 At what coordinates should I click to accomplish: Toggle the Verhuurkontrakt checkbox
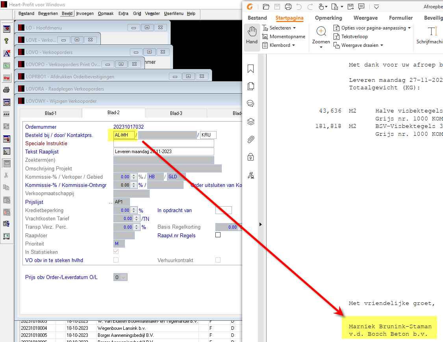click(x=218, y=260)
